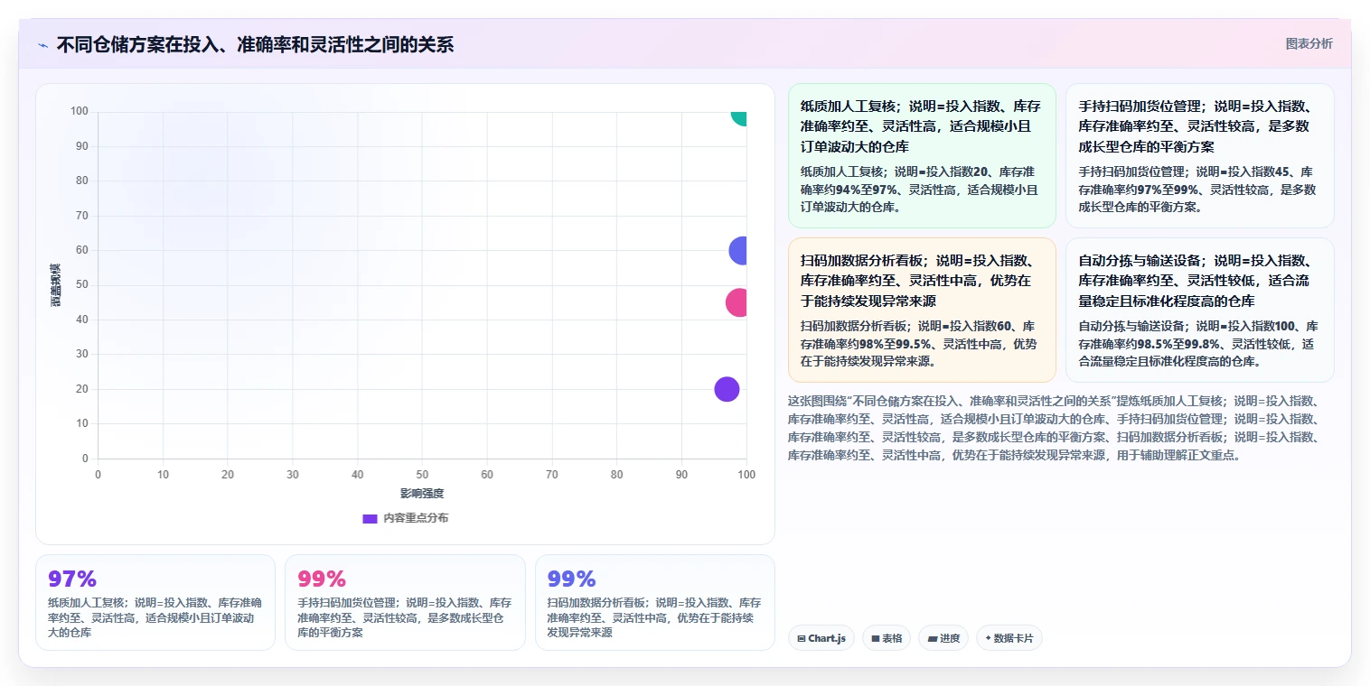This screenshot has height=686, width=1370.
Task: Click the icon inside the Chart.js tag
Action: (x=802, y=639)
